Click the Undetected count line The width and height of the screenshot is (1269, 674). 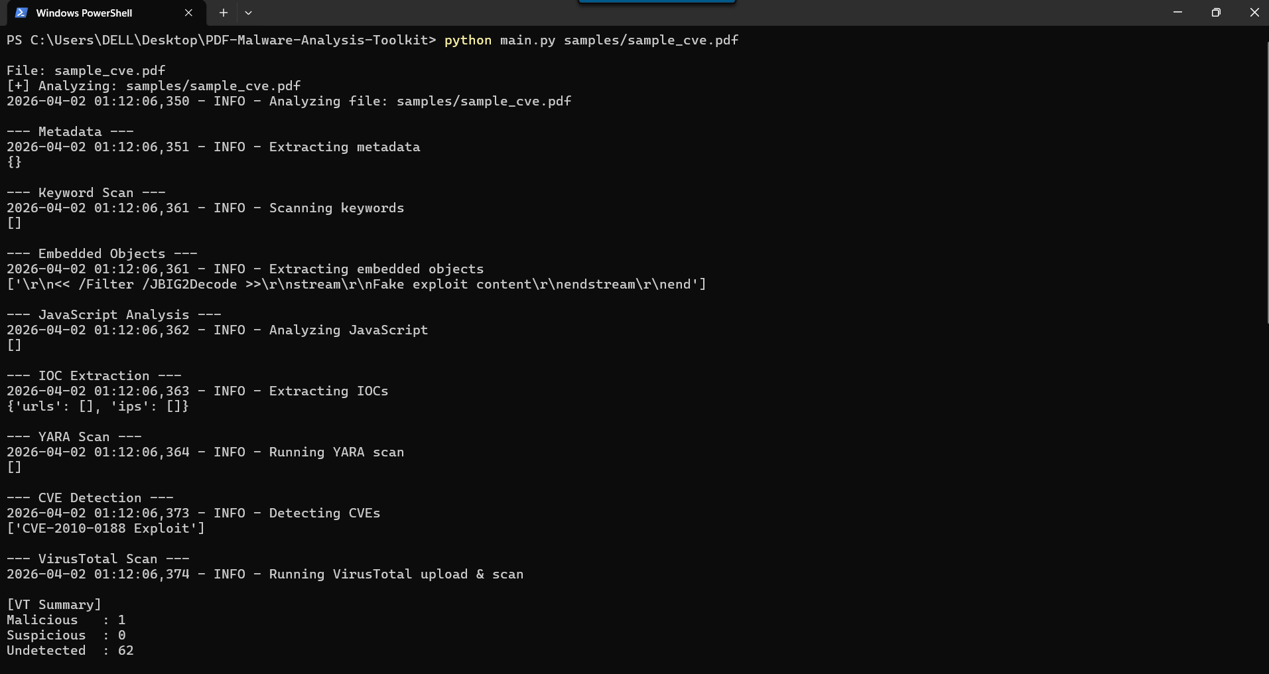coord(70,651)
